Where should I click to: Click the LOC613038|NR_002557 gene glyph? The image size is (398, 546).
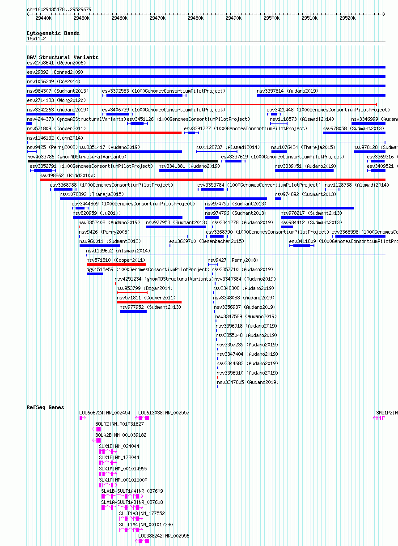tap(142, 418)
